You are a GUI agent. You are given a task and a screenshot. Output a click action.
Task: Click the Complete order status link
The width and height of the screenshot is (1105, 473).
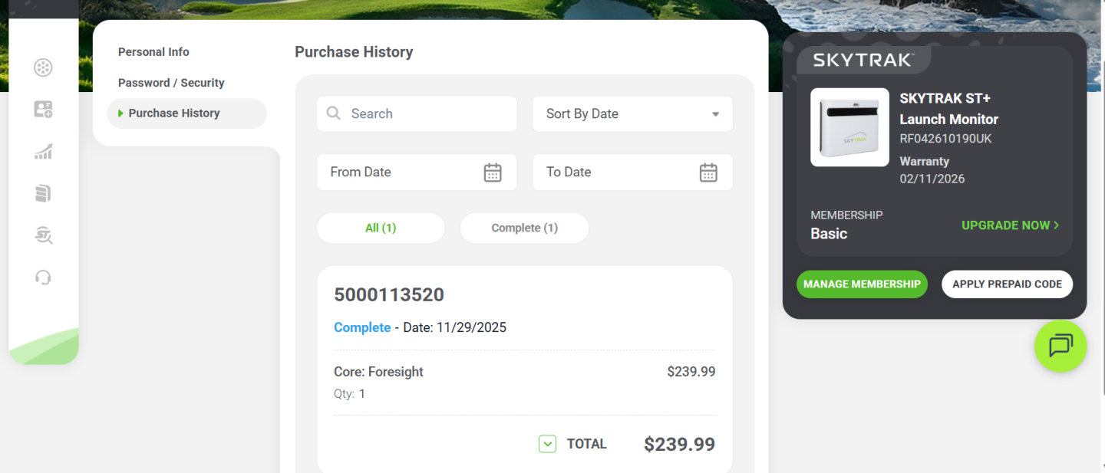pos(362,327)
